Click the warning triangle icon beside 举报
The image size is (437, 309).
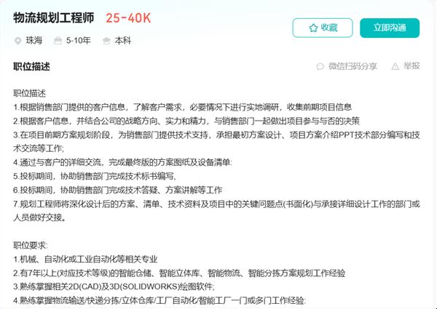click(x=395, y=66)
